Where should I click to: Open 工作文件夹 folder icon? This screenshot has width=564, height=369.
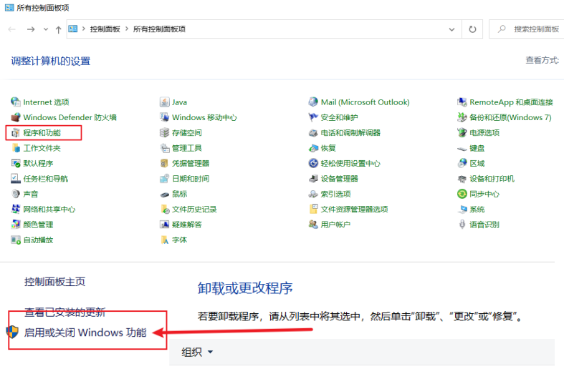(16, 148)
